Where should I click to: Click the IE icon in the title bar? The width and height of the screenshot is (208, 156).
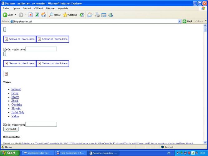tap(2, 3)
